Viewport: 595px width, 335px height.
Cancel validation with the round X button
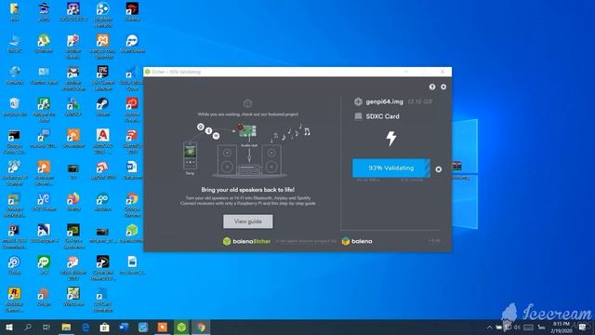coord(438,169)
